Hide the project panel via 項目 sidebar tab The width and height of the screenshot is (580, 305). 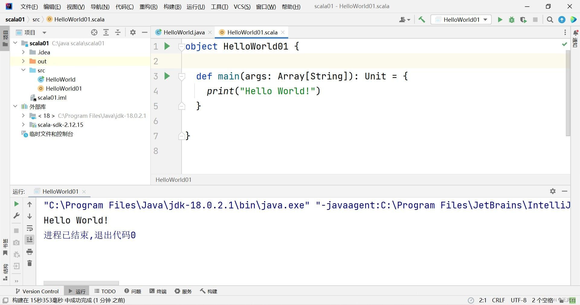click(x=5, y=36)
